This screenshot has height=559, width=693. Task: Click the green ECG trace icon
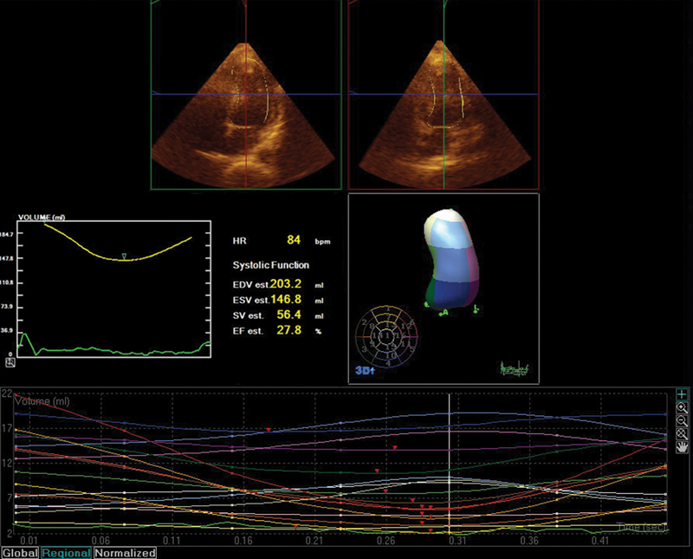515,369
